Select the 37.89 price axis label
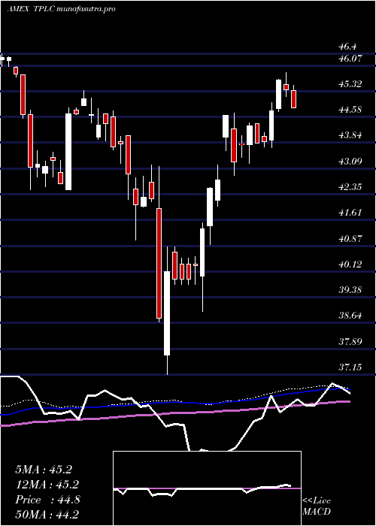The image size is (376, 526). coord(350,341)
